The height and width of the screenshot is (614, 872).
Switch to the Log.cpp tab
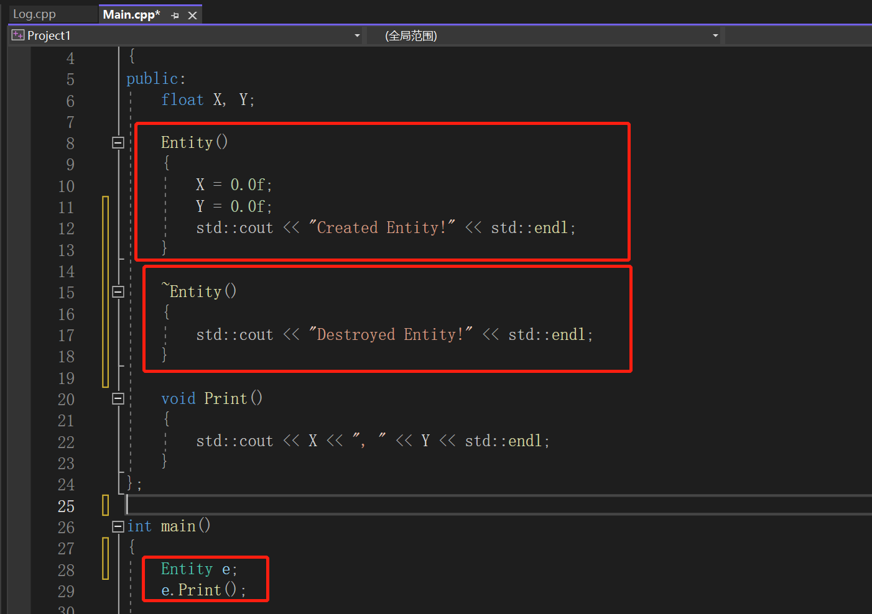point(34,14)
